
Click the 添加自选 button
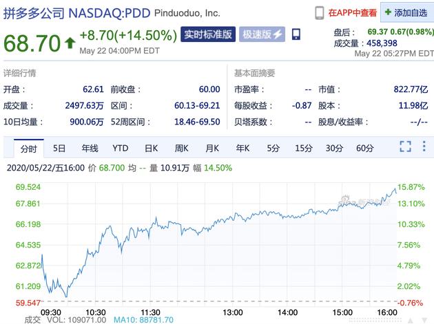pos(407,12)
